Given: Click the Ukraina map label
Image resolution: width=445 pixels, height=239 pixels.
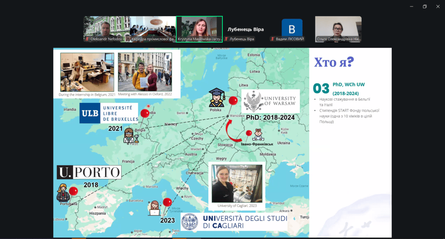Looking at the screenshot, I should [x=283, y=143].
